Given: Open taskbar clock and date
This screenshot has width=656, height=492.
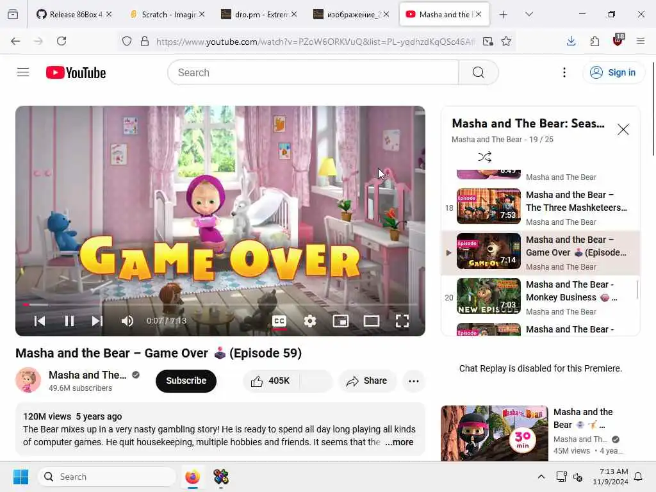Looking at the screenshot, I should (x=611, y=477).
